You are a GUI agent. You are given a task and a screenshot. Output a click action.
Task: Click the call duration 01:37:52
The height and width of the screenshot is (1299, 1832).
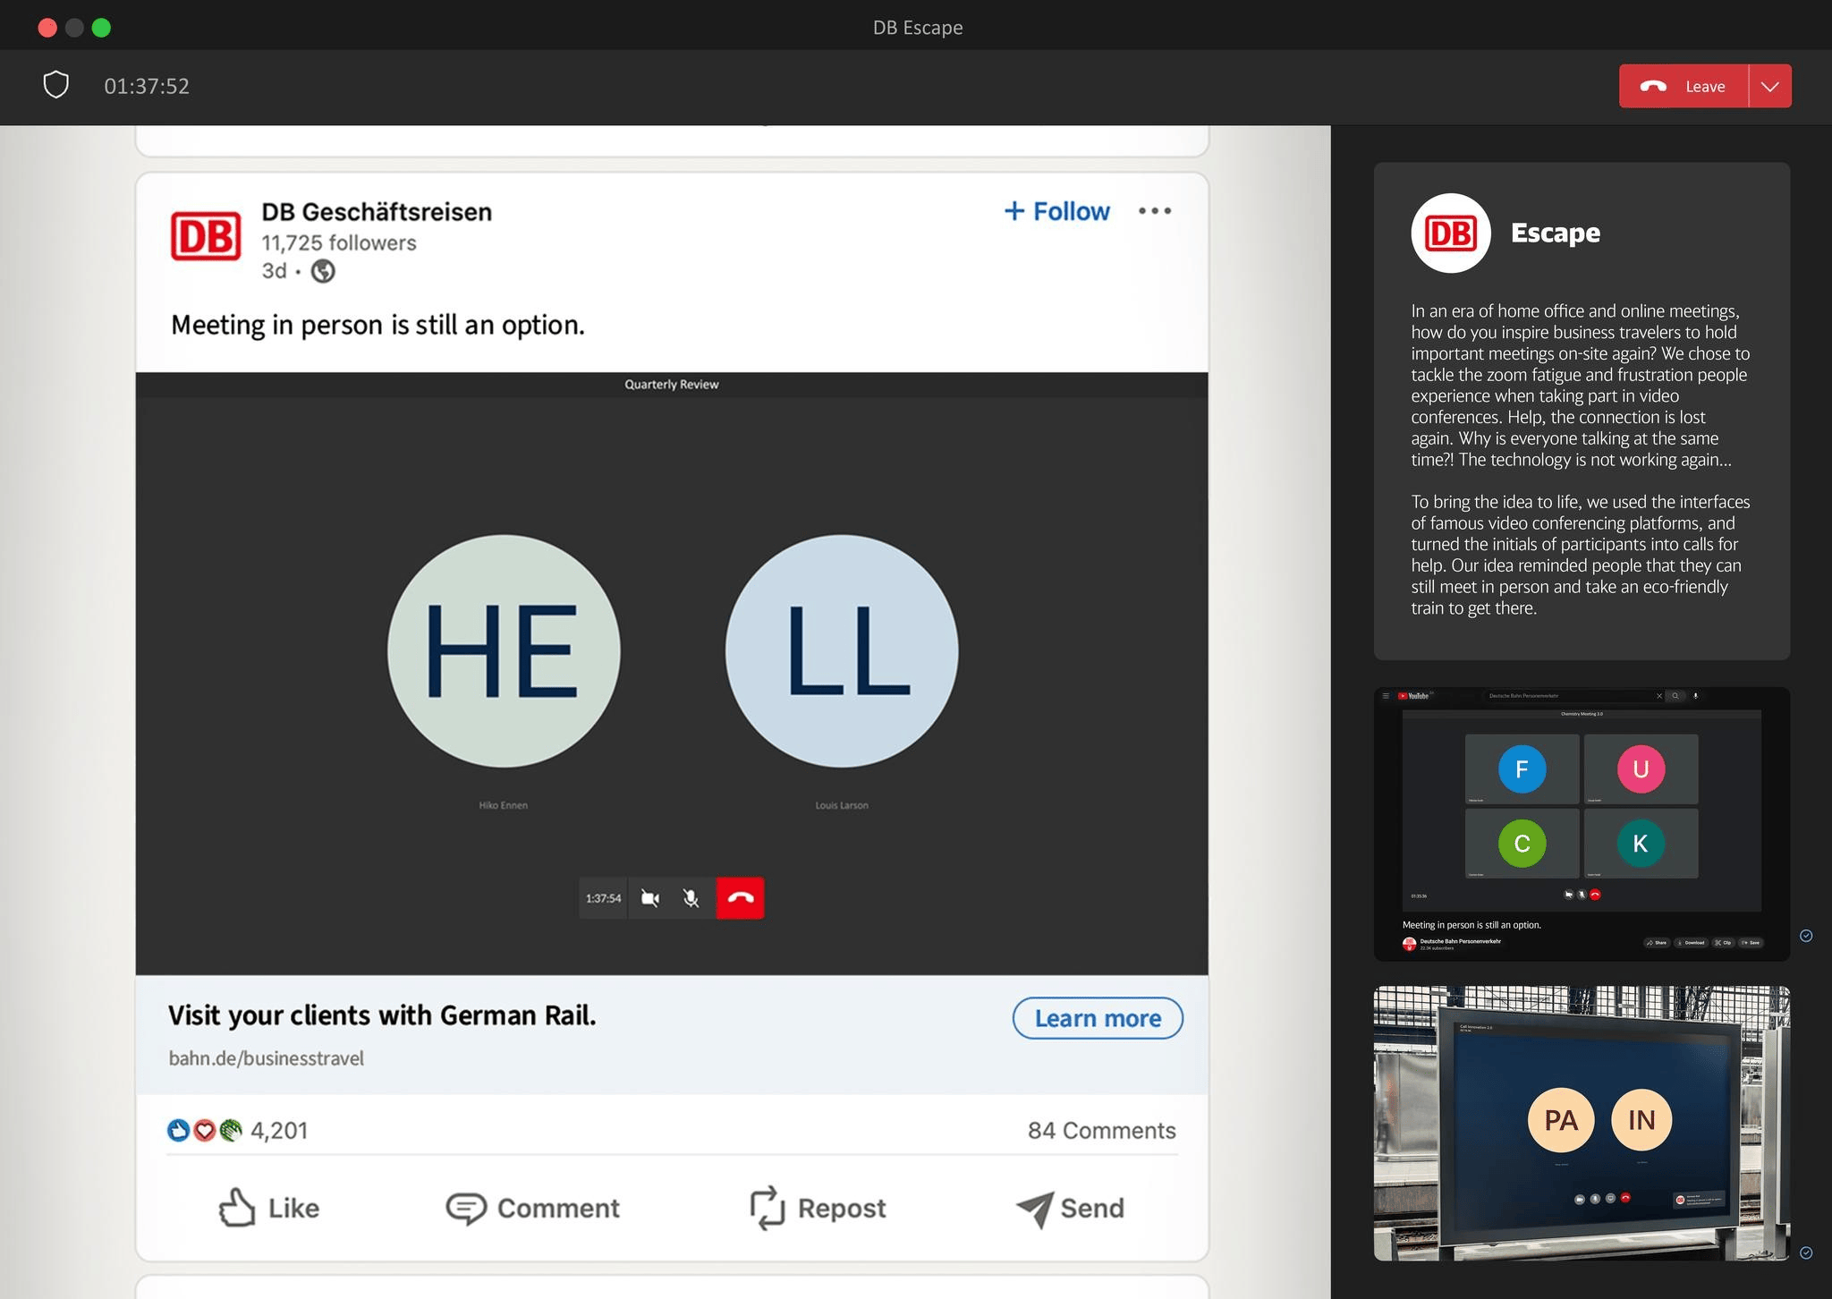pyautogui.click(x=147, y=86)
